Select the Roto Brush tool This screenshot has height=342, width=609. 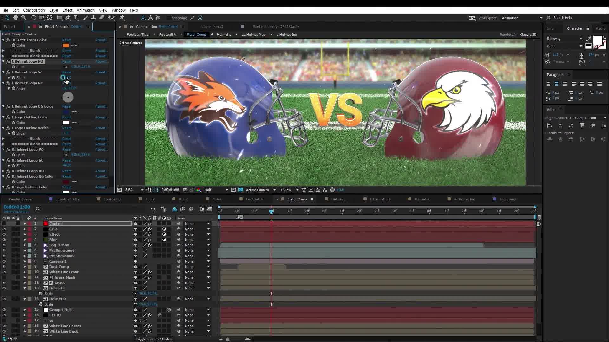click(x=111, y=18)
